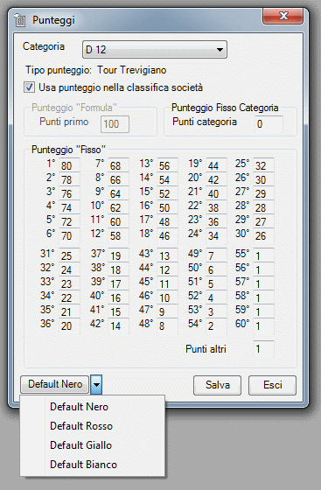Click the Default Nero button
The height and width of the screenshot is (490, 321).
pos(55,384)
